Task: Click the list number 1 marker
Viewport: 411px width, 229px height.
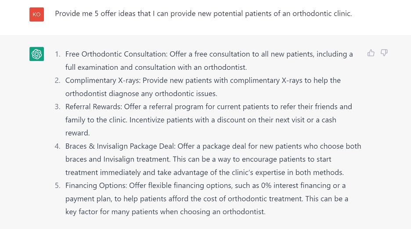Action: (58, 54)
